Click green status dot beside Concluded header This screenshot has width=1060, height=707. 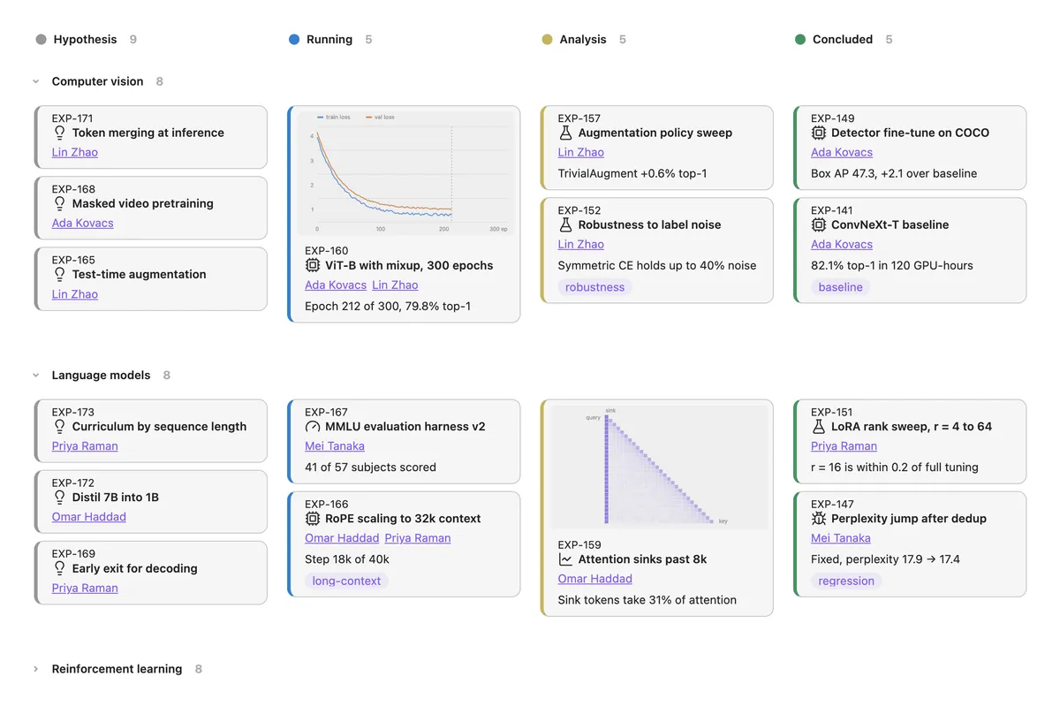point(800,40)
